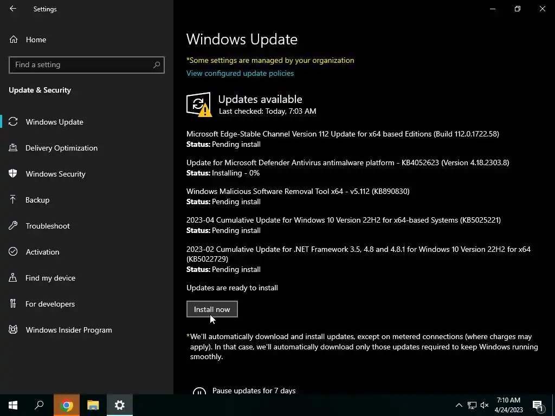The width and height of the screenshot is (555, 416).
Task: Restore down the Settings window
Action: pyautogui.click(x=518, y=9)
